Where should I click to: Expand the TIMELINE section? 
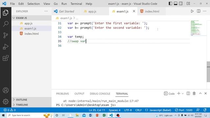31,105
